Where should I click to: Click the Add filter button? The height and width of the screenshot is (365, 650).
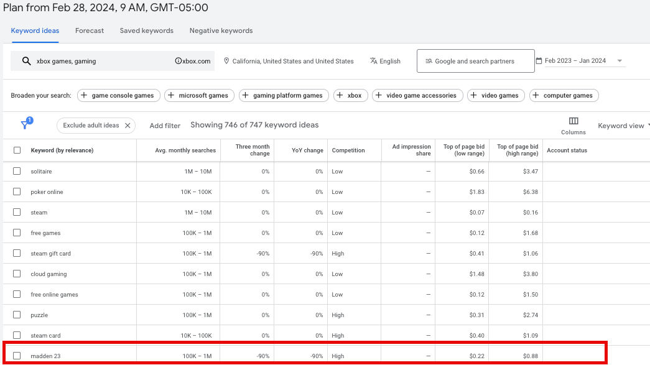[x=165, y=126]
